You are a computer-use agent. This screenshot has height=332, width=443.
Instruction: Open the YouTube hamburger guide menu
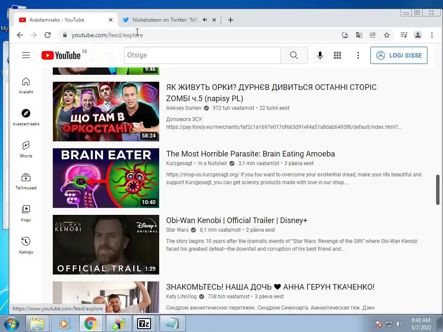[26, 55]
